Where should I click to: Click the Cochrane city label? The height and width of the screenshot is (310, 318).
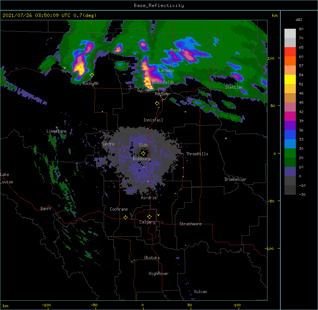119,209
